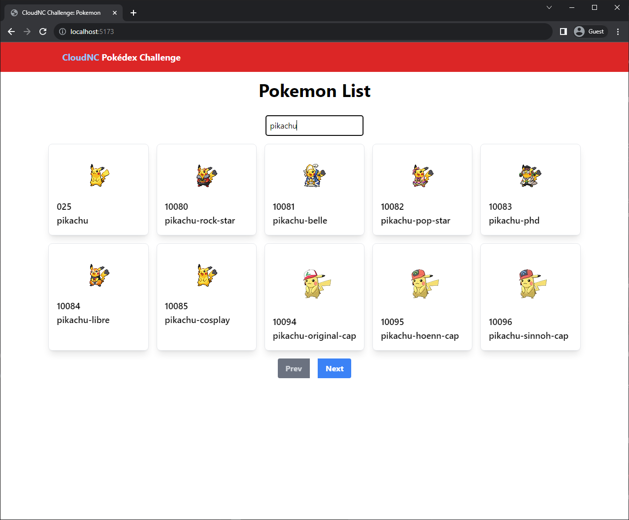This screenshot has width=629, height=520.
Task: Select the card name text pikachu-sinnoh-cap
Action: point(529,336)
